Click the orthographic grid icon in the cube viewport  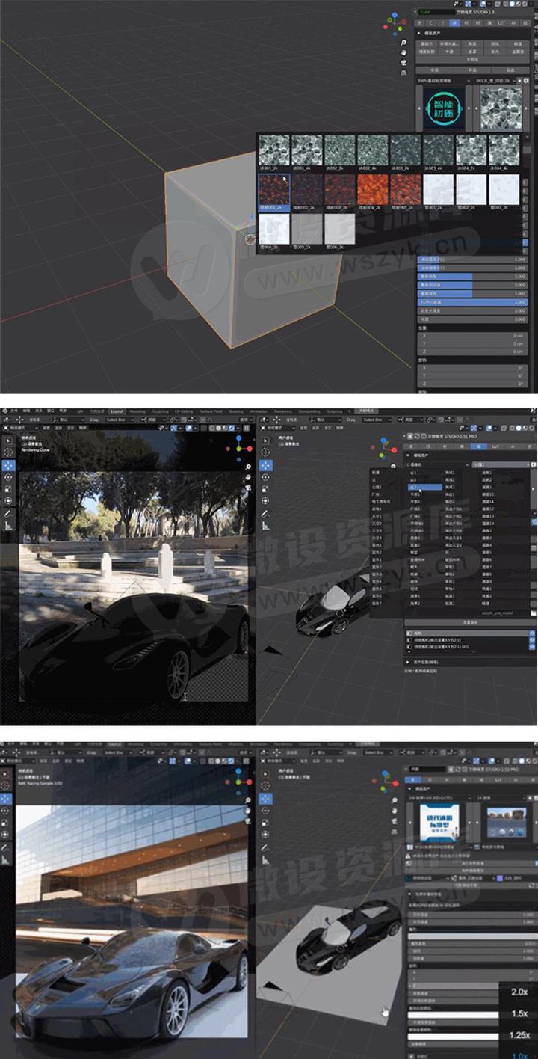tap(404, 73)
